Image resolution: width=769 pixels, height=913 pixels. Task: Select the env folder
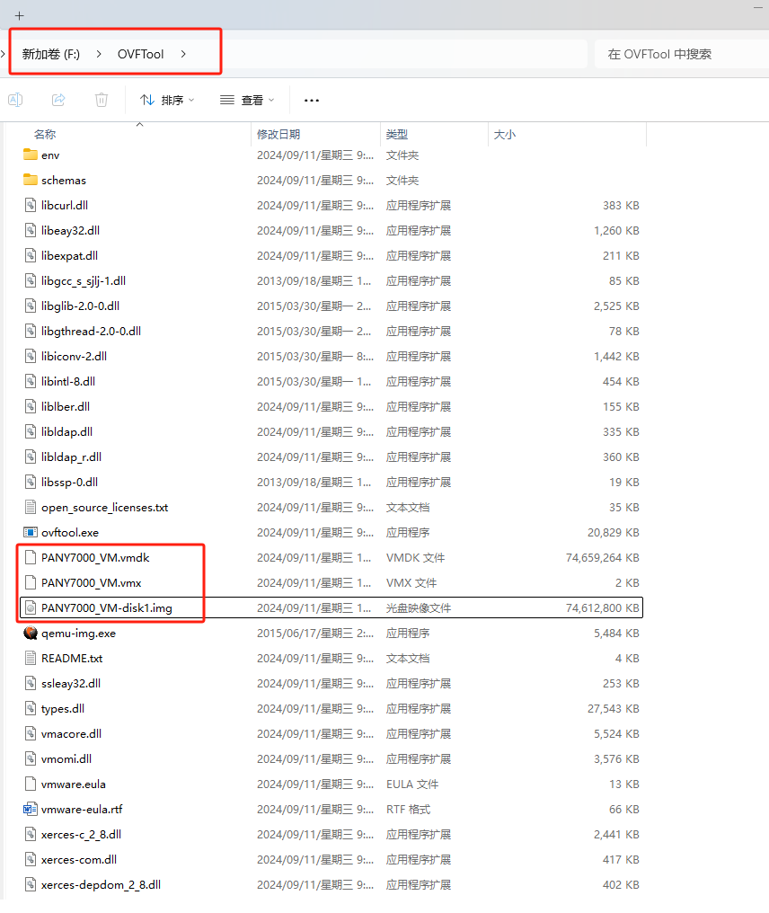pos(50,155)
